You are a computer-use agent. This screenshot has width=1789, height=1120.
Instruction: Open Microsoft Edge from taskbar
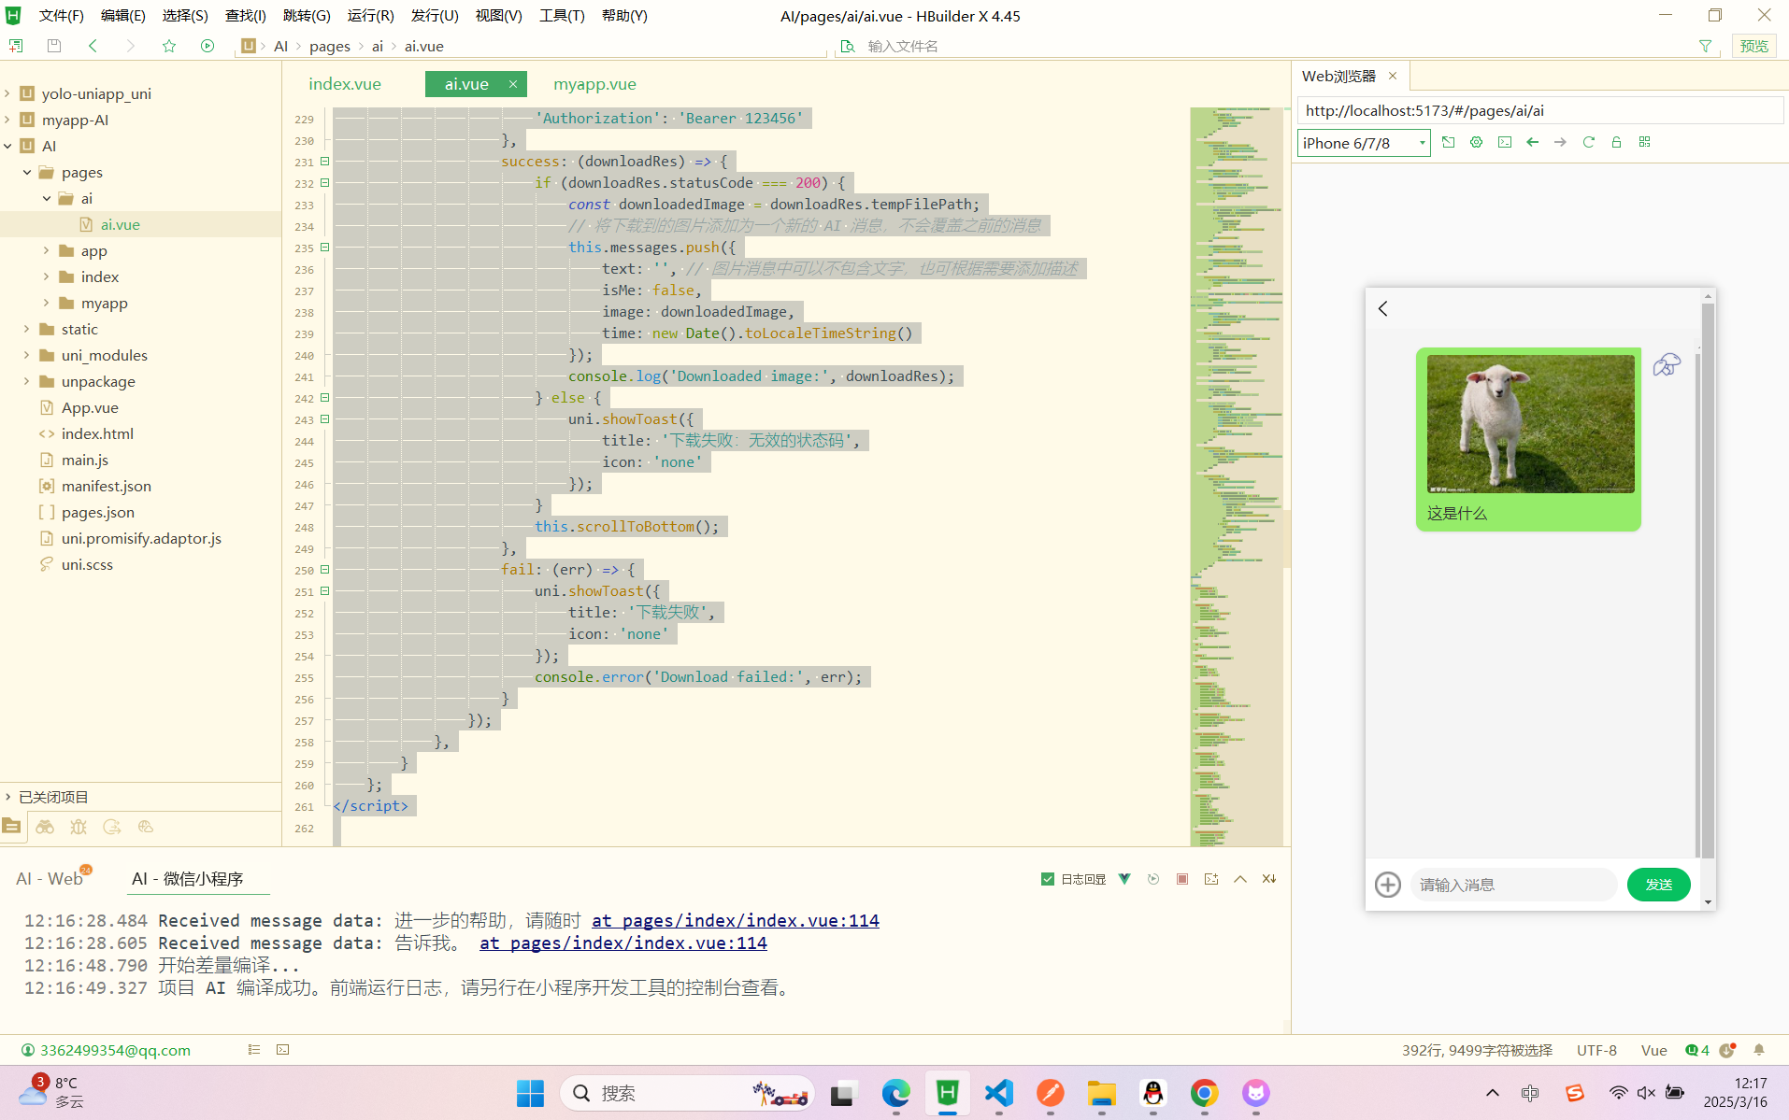896,1093
